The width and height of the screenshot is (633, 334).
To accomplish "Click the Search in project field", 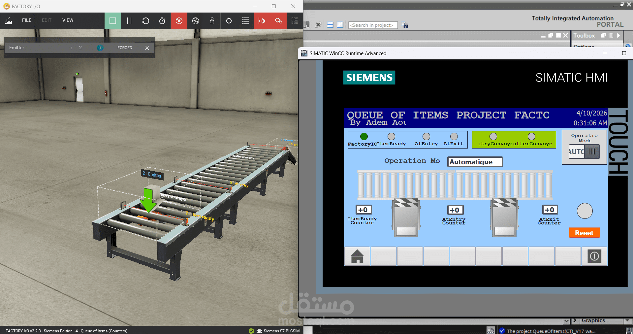I will click(x=373, y=25).
